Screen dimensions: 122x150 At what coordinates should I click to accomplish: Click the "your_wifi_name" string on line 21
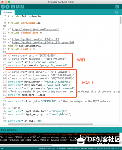(x=45, y=62)
